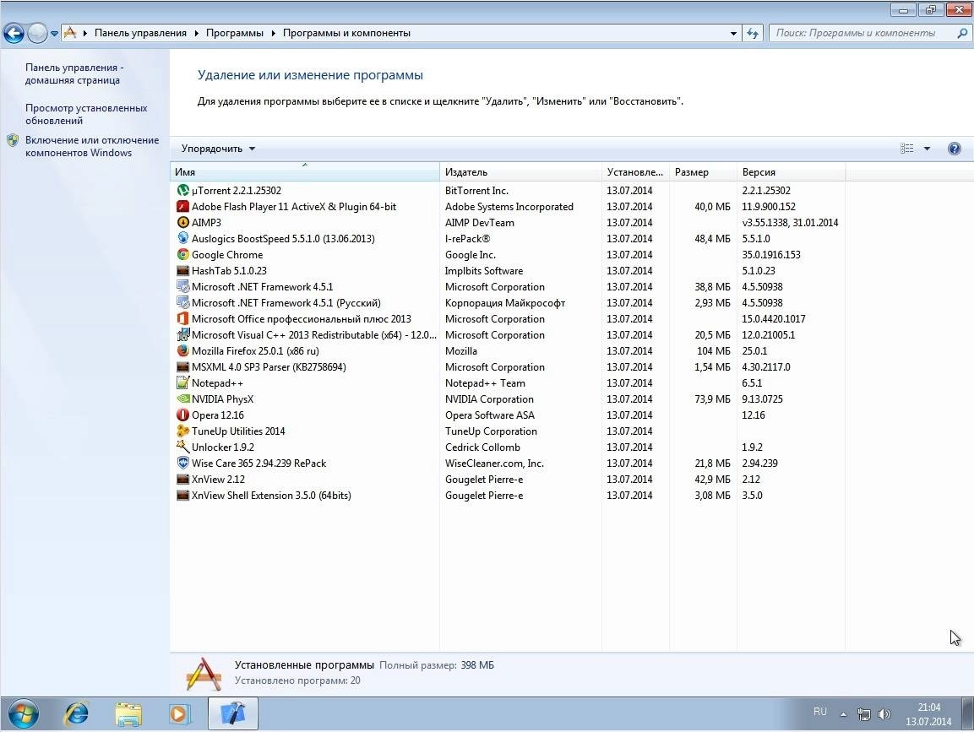
Task: Expand the view options dropdown arrow
Action: click(x=927, y=149)
